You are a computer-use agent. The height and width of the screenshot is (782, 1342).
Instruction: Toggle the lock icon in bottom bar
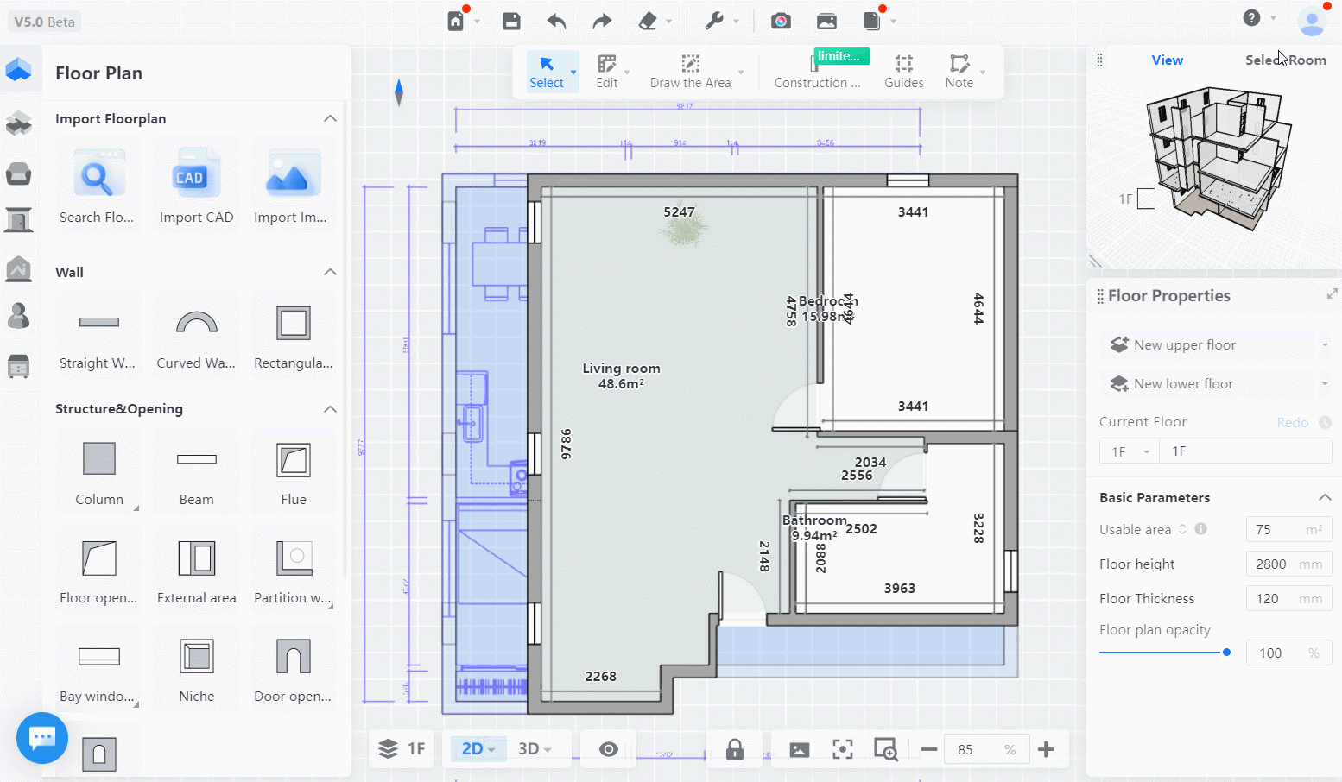click(735, 749)
